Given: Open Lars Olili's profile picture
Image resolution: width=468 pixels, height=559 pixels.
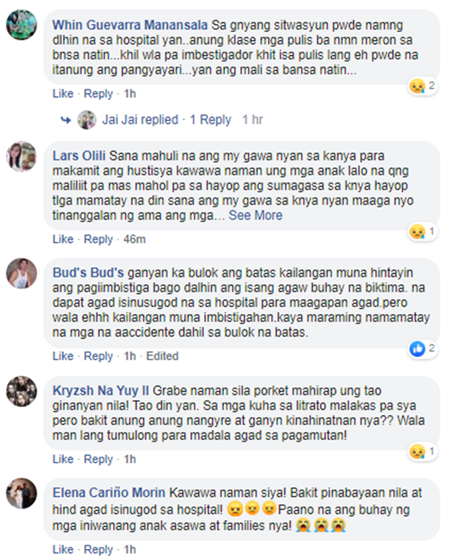Looking at the screenshot, I should click(22, 156).
